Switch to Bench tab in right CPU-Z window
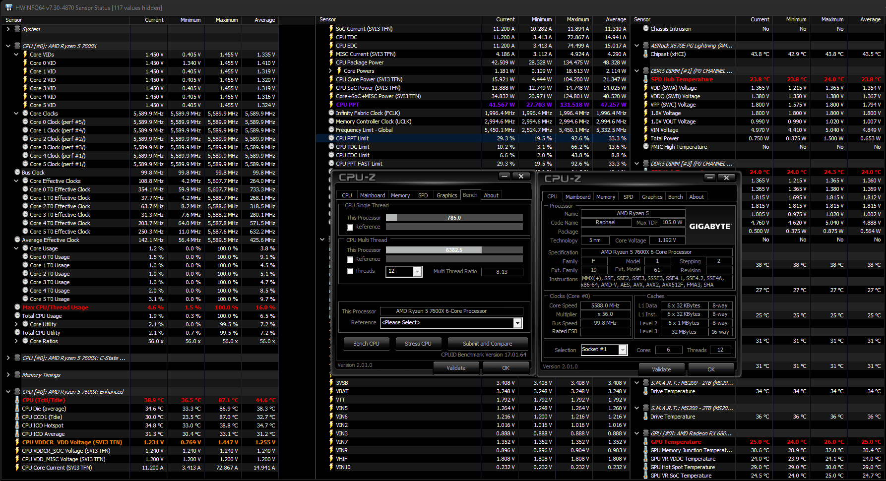The image size is (886, 481). 675,197
